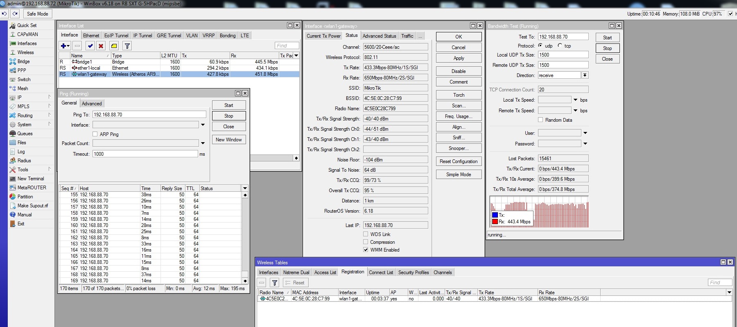Open CAPsMAN menu entry
This screenshot has width=737, height=327.
coord(27,34)
